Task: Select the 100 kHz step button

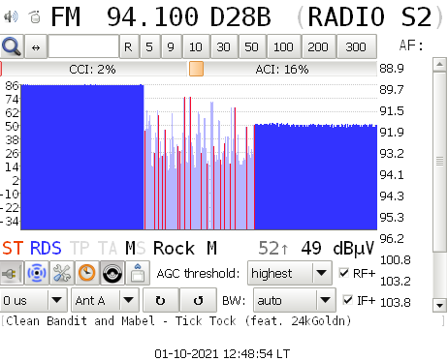Action: tap(283, 46)
